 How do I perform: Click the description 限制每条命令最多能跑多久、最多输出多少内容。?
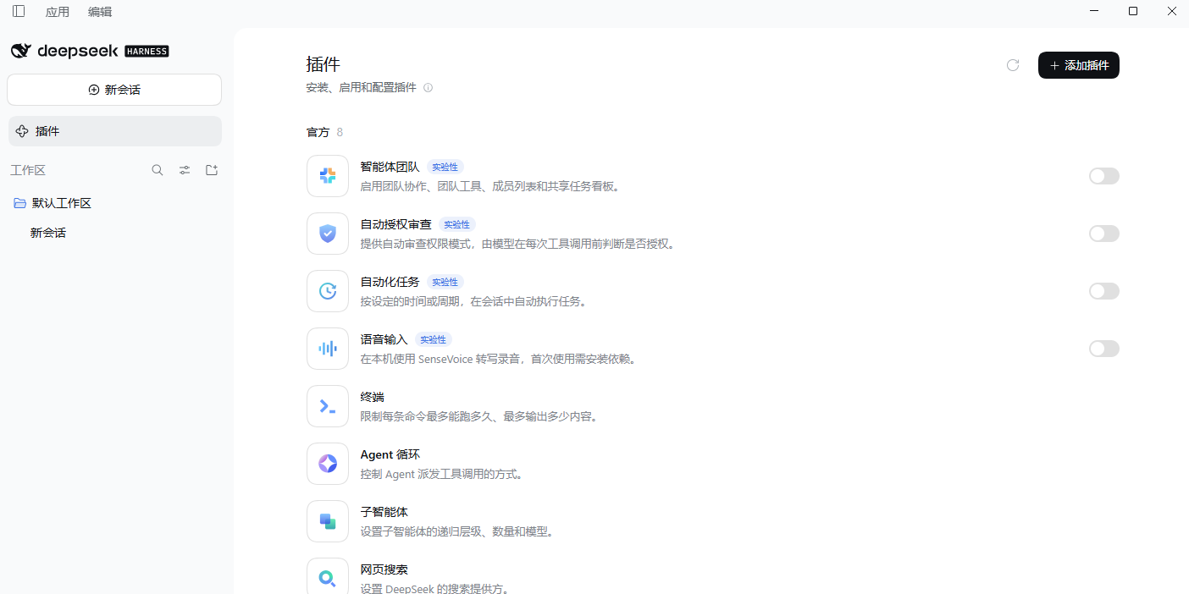point(481,416)
